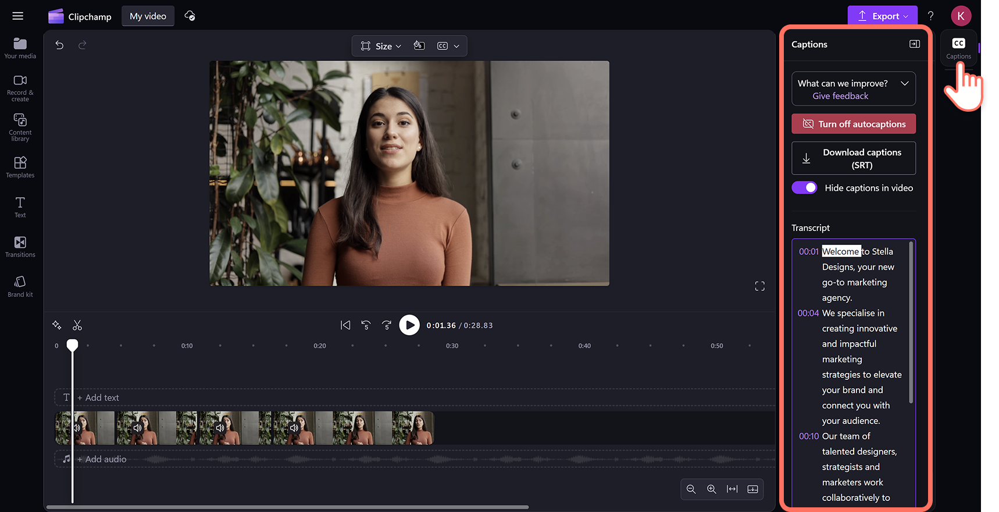Click the undo arrow icon
Image resolution: width=999 pixels, height=512 pixels.
pyautogui.click(x=59, y=45)
